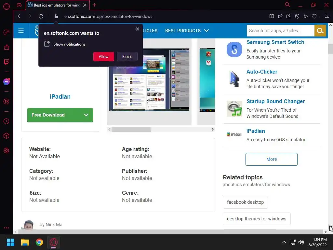This screenshot has height=250, width=333.
Task: Bookmark page with the heart icon
Action: (314, 16)
